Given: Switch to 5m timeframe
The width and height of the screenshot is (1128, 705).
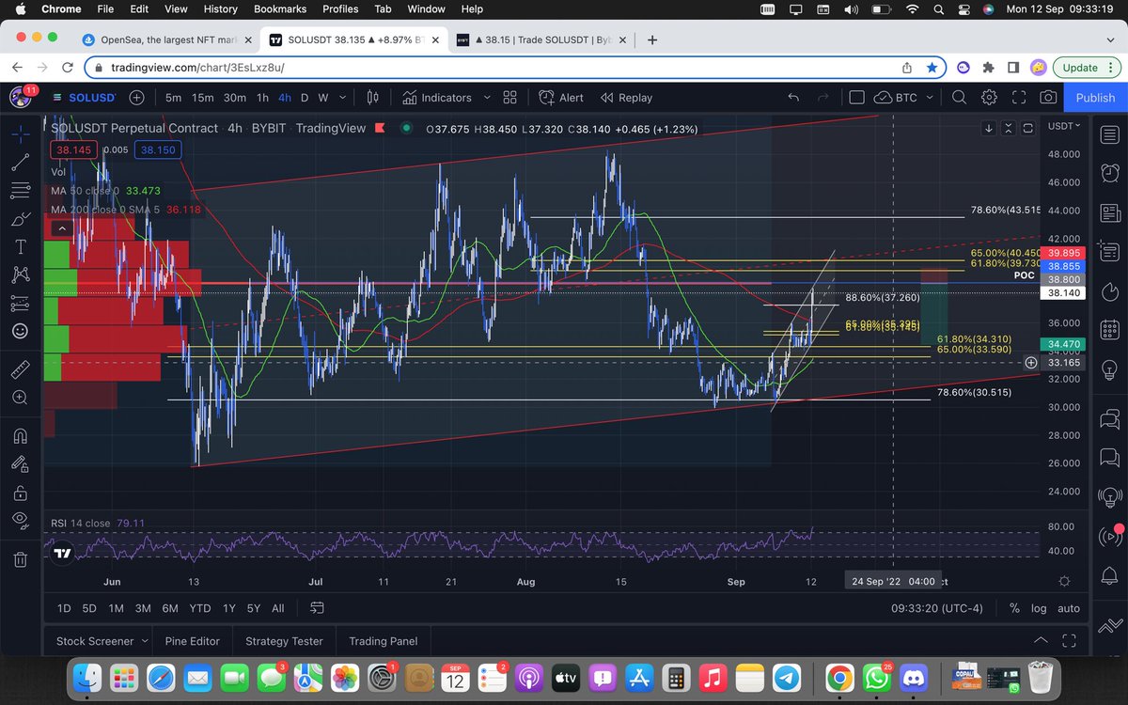Looking at the screenshot, I should 174,98.
